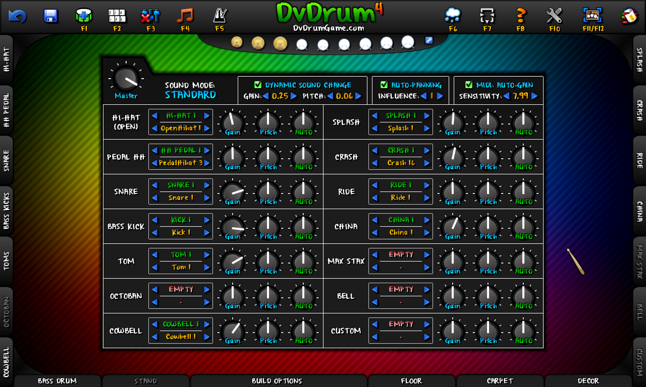Viewport: 646px width, 387px height.
Task: Click the BASS DRUM bottom button
Action: [58, 381]
